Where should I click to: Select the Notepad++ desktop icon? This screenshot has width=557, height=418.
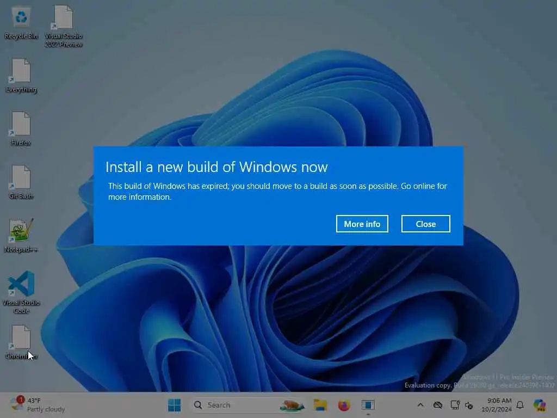pyautogui.click(x=21, y=236)
